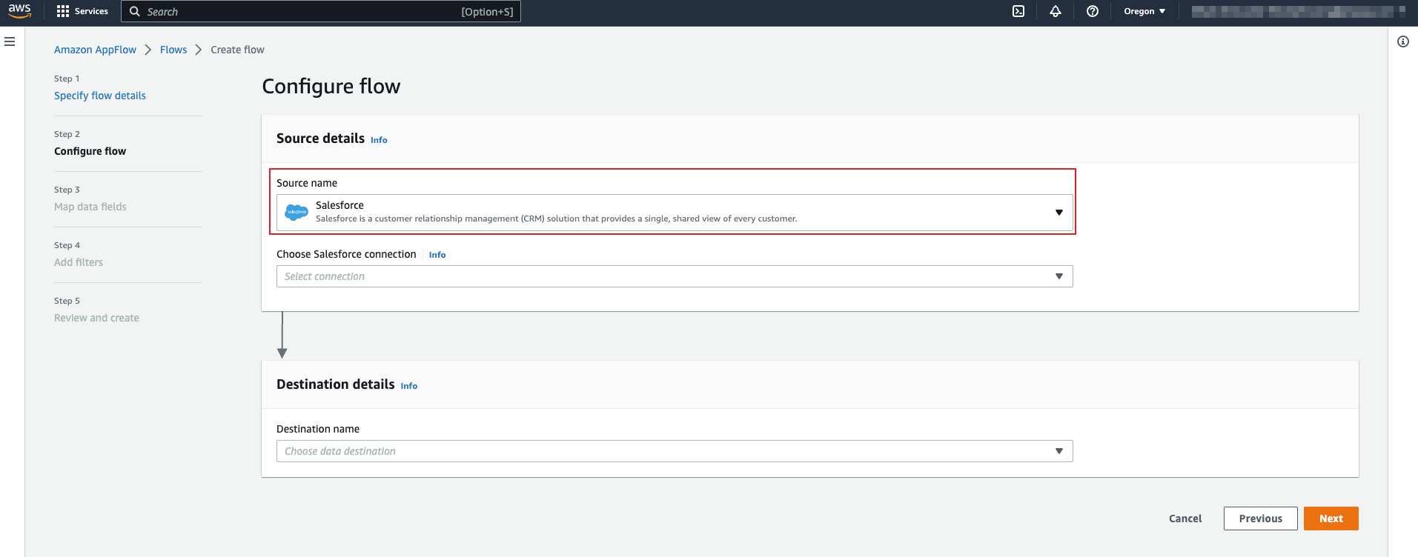The width and height of the screenshot is (1418, 557).
Task: Open Info link beside Source details
Action: click(x=379, y=140)
